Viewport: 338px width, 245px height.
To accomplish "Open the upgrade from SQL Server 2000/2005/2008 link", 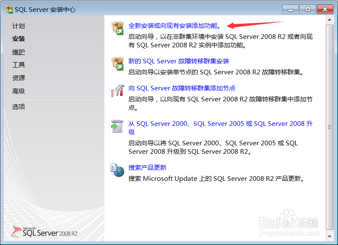I will coord(220,128).
